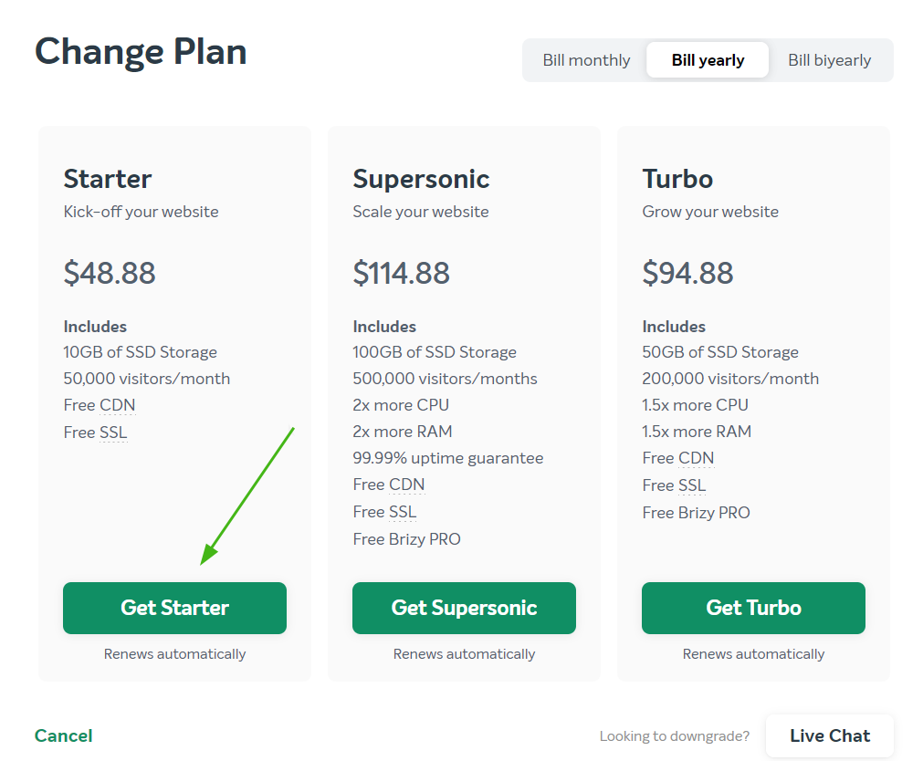Click Free SSL in the Supersonic plan
Screen dimensions: 923x761
[x=384, y=512]
